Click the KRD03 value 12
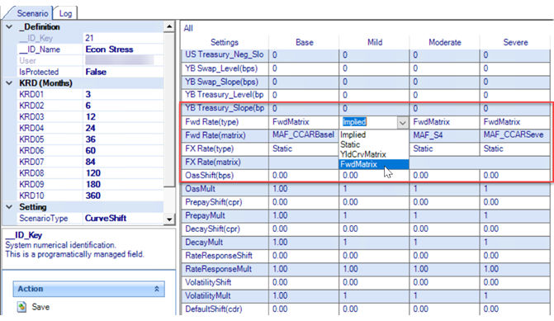Image resolution: width=554 pixels, height=321 pixels. tap(91, 117)
